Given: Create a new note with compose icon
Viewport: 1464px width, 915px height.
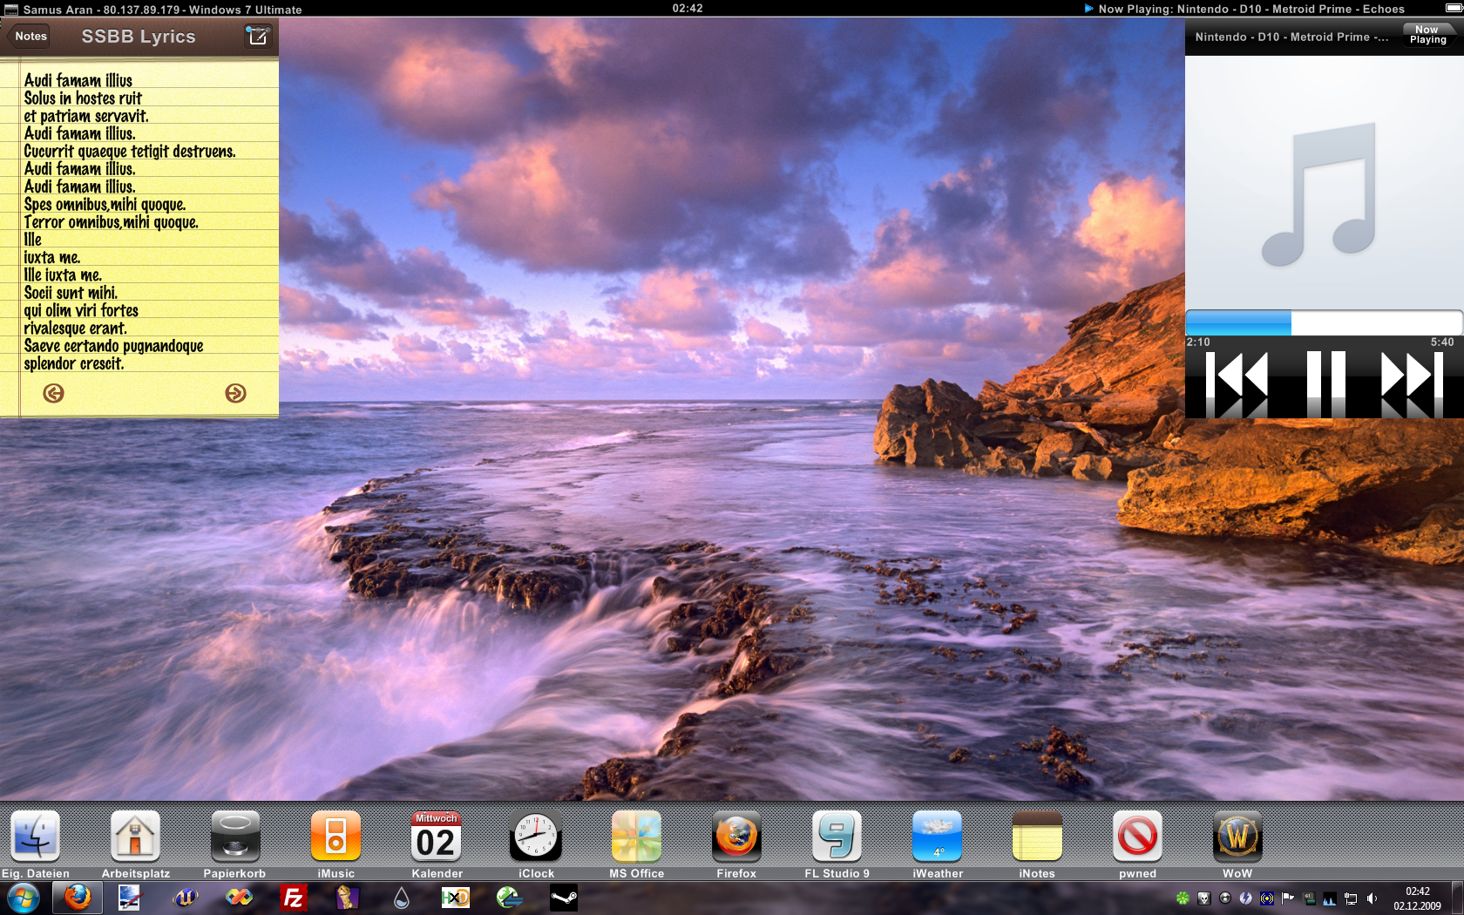Looking at the screenshot, I should [x=258, y=36].
